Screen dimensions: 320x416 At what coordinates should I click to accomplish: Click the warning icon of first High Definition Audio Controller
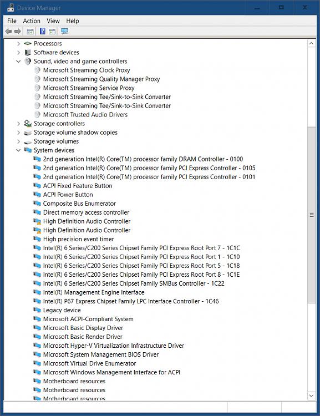tap(37, 221)
